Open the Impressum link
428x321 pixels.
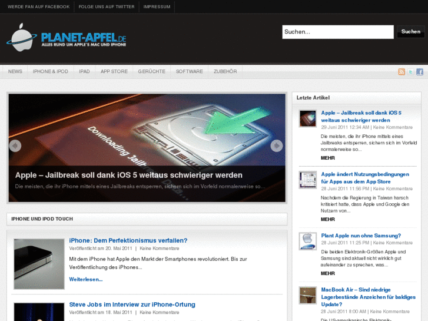tap(157, 7)
